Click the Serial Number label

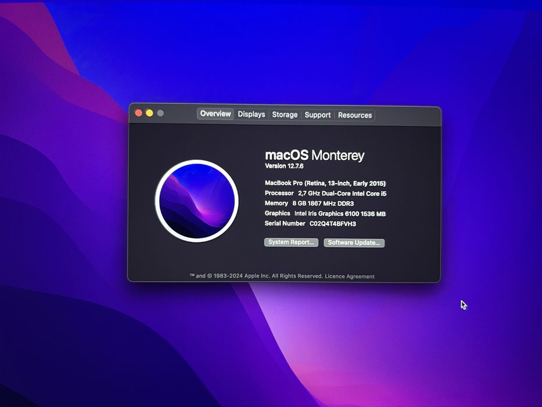[x=285, y=223]
